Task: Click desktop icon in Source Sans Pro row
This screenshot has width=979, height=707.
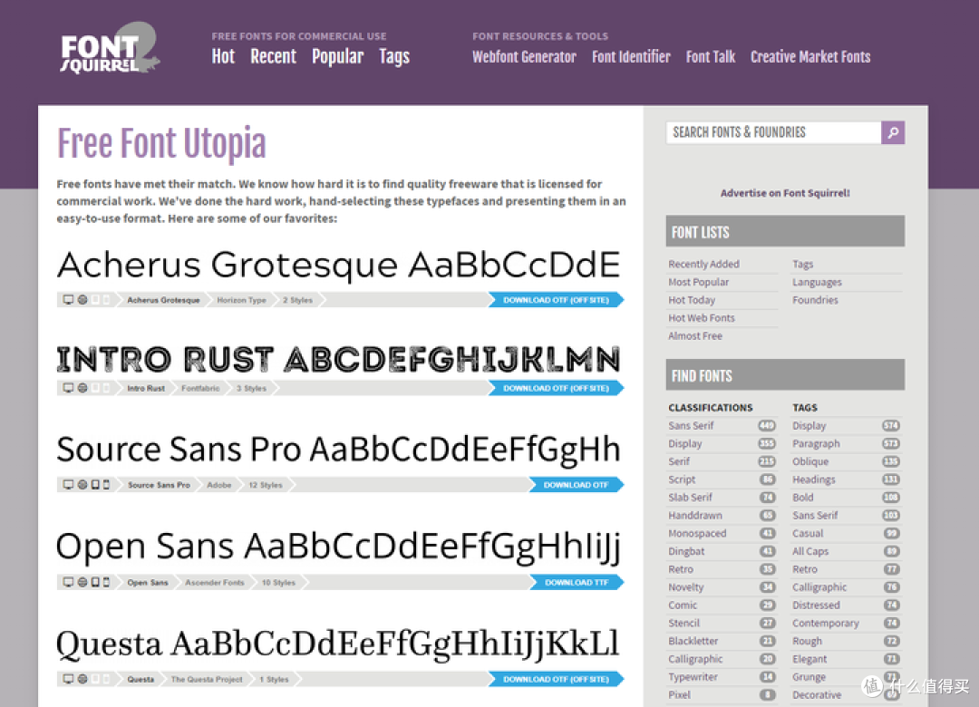Action: [68, 485]
